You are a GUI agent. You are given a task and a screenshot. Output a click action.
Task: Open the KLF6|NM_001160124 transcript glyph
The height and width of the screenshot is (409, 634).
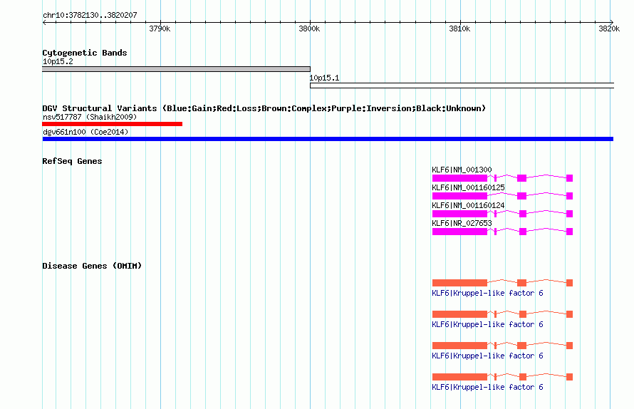502,214
